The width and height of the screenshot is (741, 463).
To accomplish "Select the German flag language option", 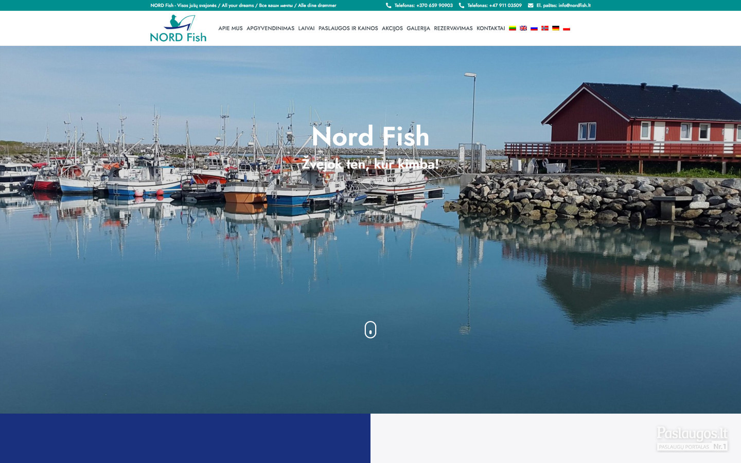I will (x=556, y=28).
